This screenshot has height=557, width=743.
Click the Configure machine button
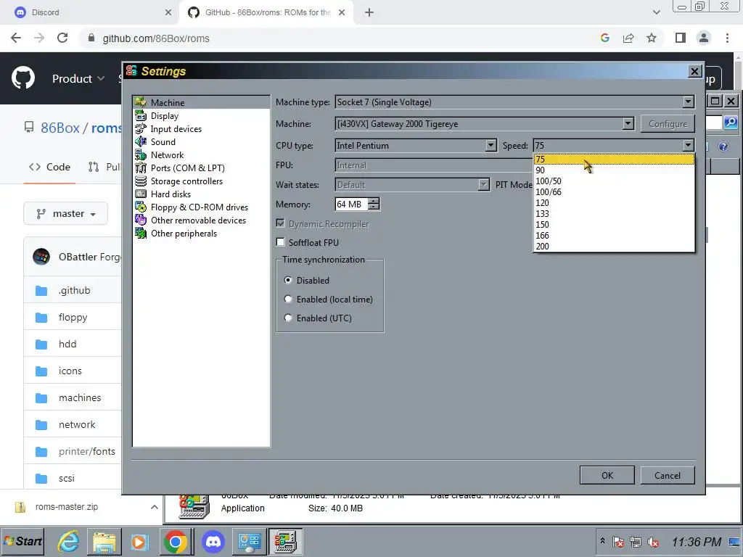(668, 123)
